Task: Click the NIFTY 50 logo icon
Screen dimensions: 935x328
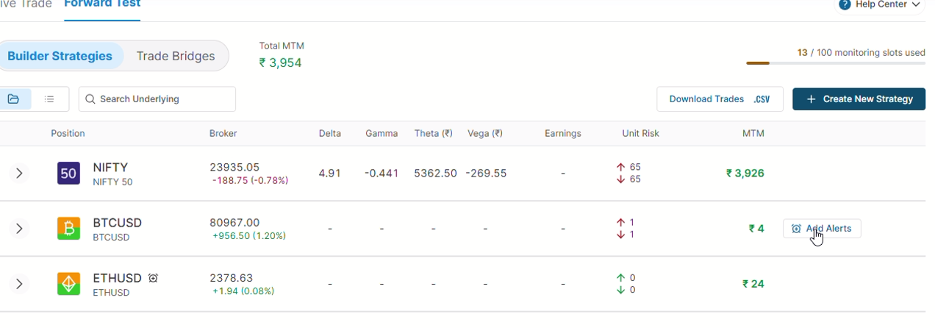Action: click(68, 174)
